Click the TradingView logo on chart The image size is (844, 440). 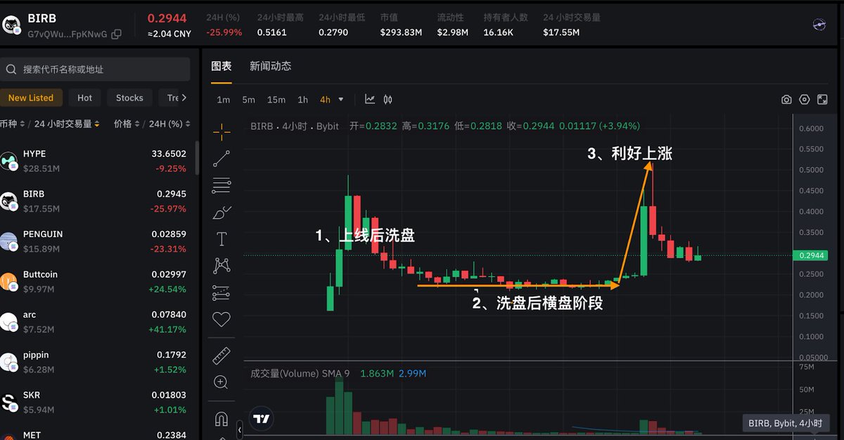click(x=262, y=419)
